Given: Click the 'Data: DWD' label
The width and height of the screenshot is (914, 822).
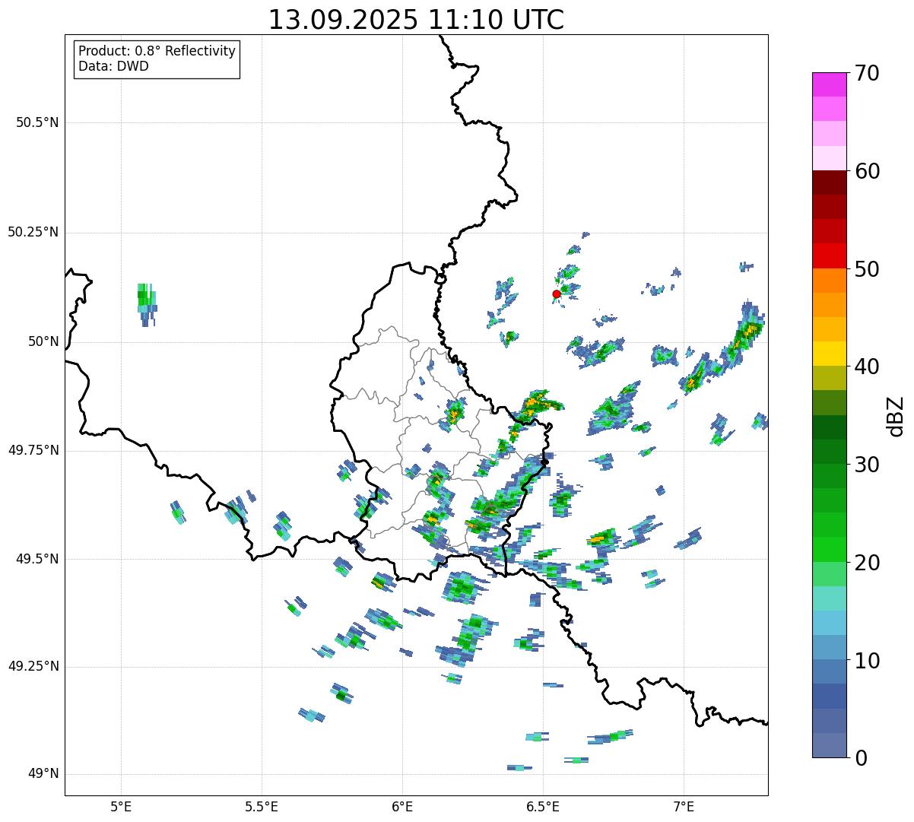Looking at the screenshot, I should coord(113,66).
